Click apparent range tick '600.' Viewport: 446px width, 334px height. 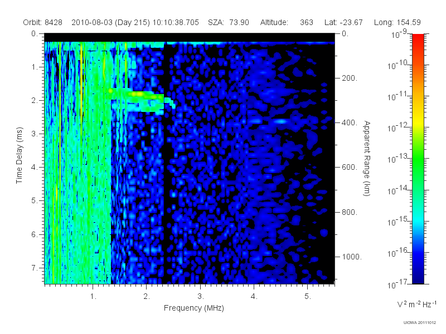(350, 168)
